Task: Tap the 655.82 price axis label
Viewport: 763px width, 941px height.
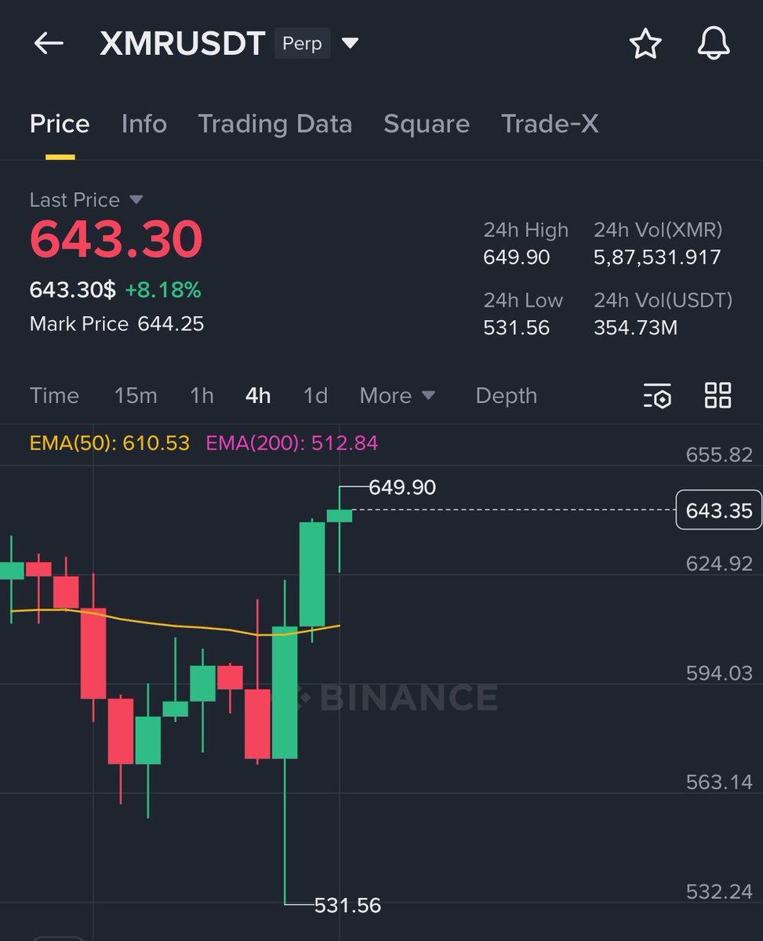Action: 719,455
